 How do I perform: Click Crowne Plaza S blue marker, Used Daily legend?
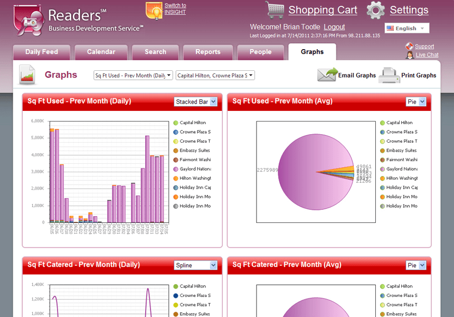pos(175,132)
